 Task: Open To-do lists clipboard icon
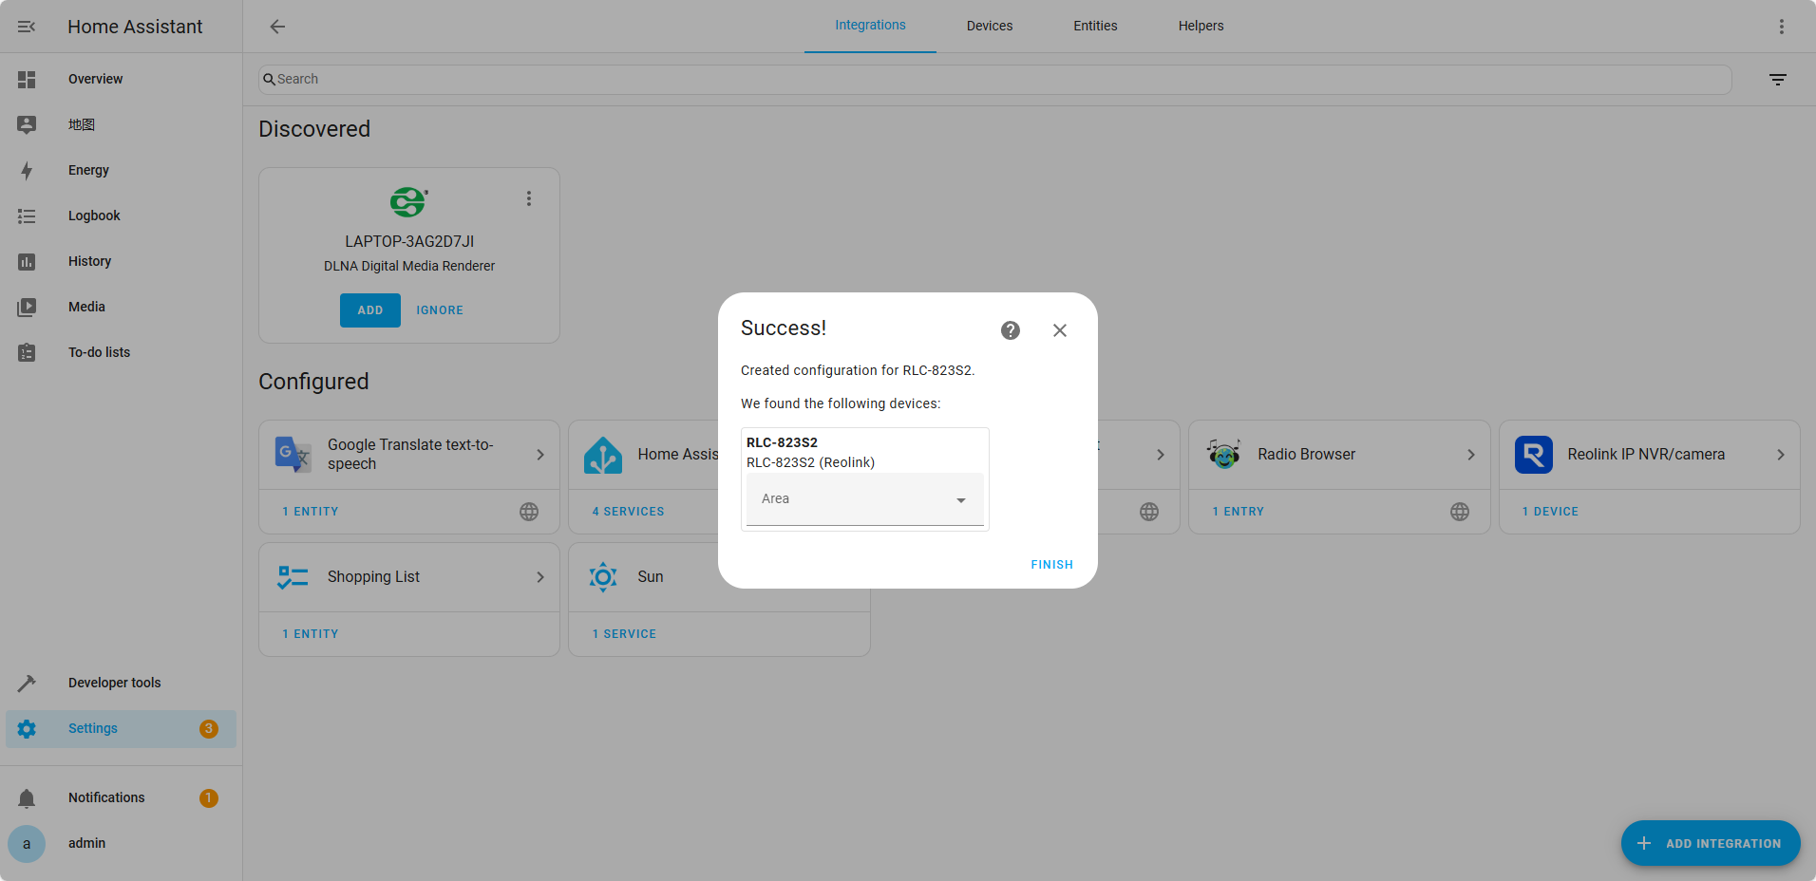point(27,353)
